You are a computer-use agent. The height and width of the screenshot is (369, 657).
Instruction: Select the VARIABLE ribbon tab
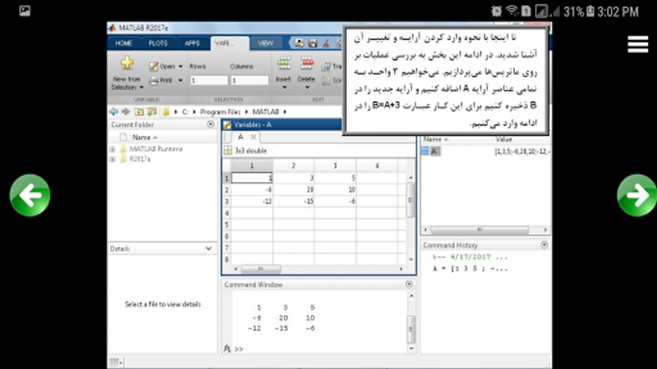tap(230, 43)
